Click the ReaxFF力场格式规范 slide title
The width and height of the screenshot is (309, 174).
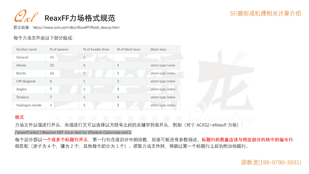click(x=80, y=18)
